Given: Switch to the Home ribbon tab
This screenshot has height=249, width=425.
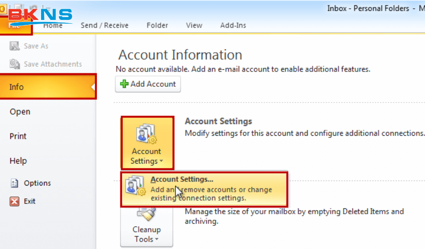Looking at the screenshot, I should 53,25.
